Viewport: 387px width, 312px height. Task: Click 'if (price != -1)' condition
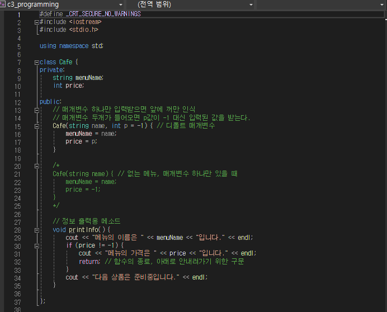pos(92,245)
